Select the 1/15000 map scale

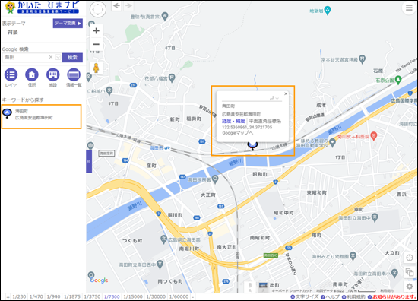tap(133, 296)
